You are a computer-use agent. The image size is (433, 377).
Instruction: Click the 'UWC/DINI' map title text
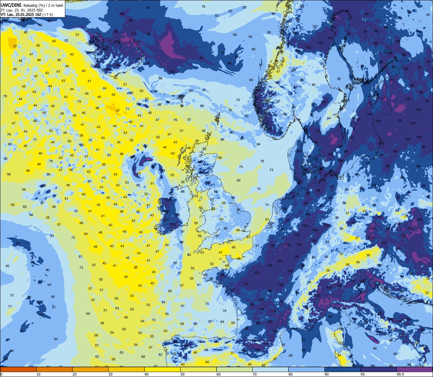point(11,5)
